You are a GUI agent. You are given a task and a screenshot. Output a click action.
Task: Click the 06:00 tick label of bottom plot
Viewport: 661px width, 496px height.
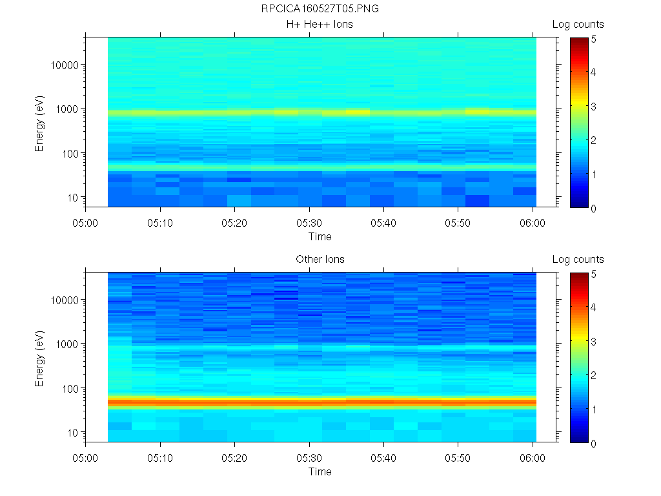533,458
